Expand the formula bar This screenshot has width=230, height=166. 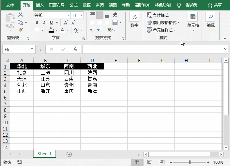point(225,49)
